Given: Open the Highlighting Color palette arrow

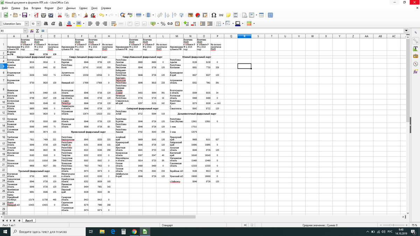Looking at the screenshot, I should [84, 24].
